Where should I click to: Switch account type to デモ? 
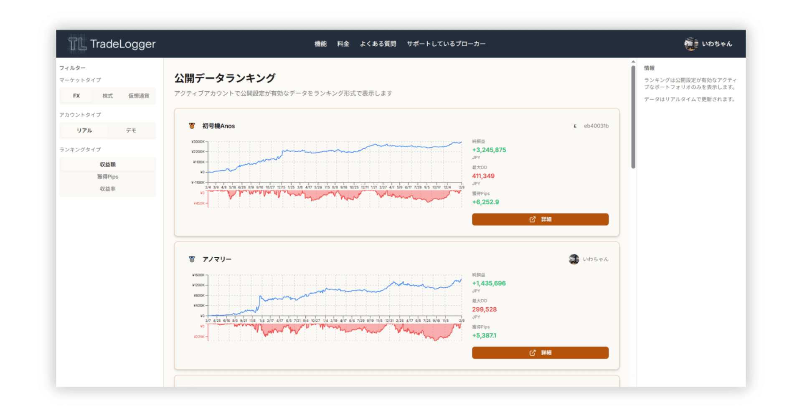coord(131,130)
